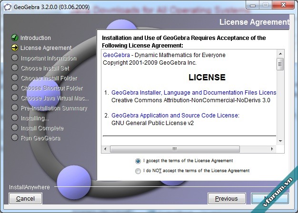The image size is (298, 213).
Task: Open GeoGebra Application and Source Code License link
Action: coord(175,115)
